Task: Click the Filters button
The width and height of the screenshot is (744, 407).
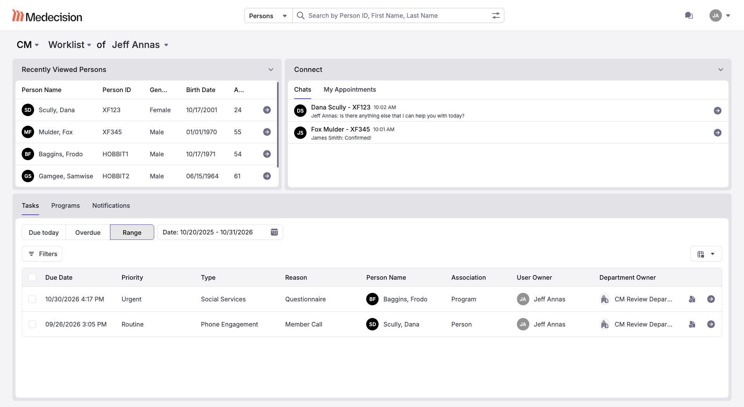Action: 42,254
